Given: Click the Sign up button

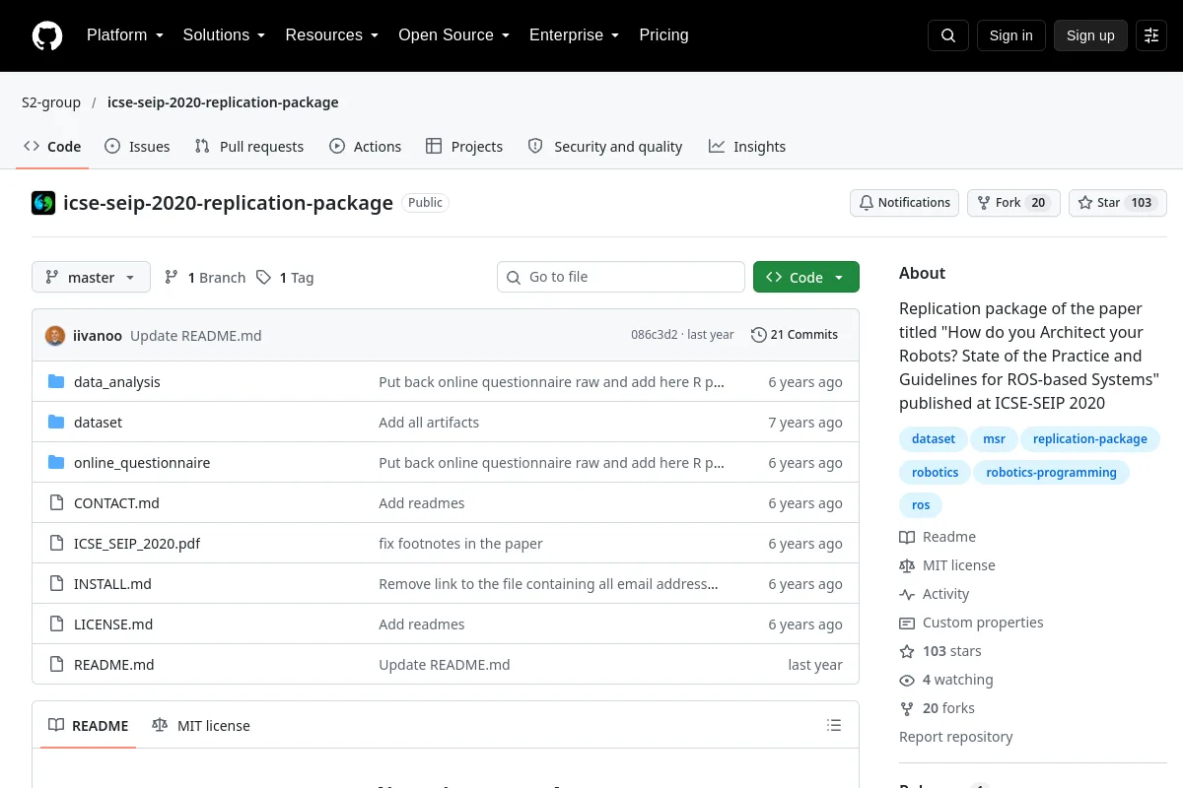Looking at the screenshot, I should tap(1090, 35).
